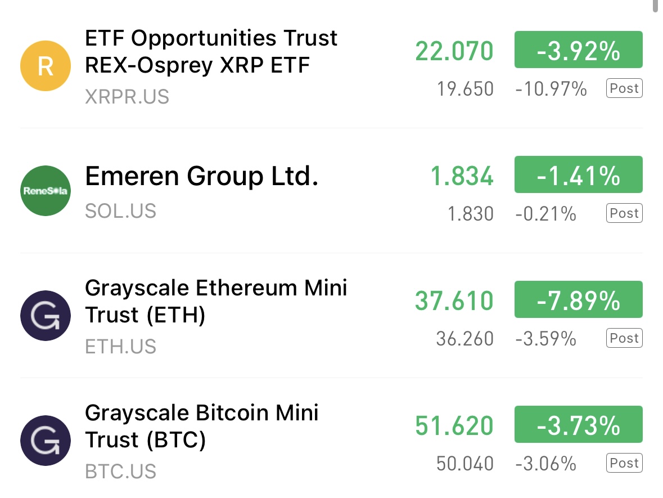The width and height of the screenshot is (663, 498).
Task: Toggle the -3.92% change display badge
Action: tap(578, 51)
